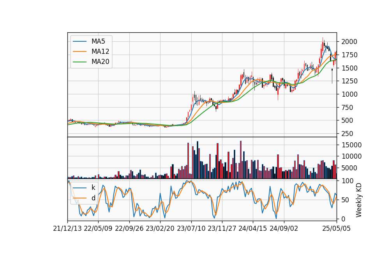Click the 1750 price axis tick
Image resolution: width=374 pixels, height=269 pixels.
(349, 55)
